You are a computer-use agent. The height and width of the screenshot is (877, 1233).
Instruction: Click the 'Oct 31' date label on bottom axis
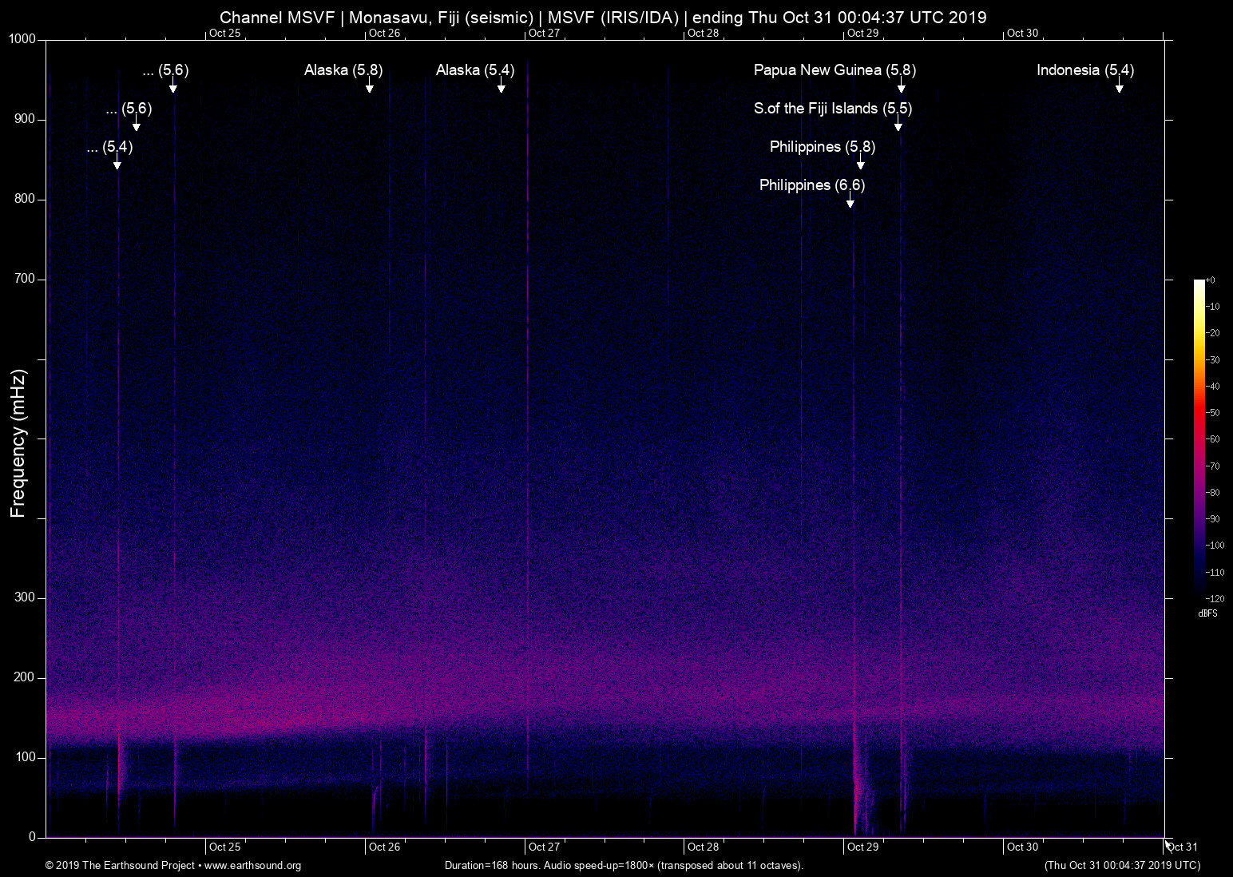point(1182,847)
